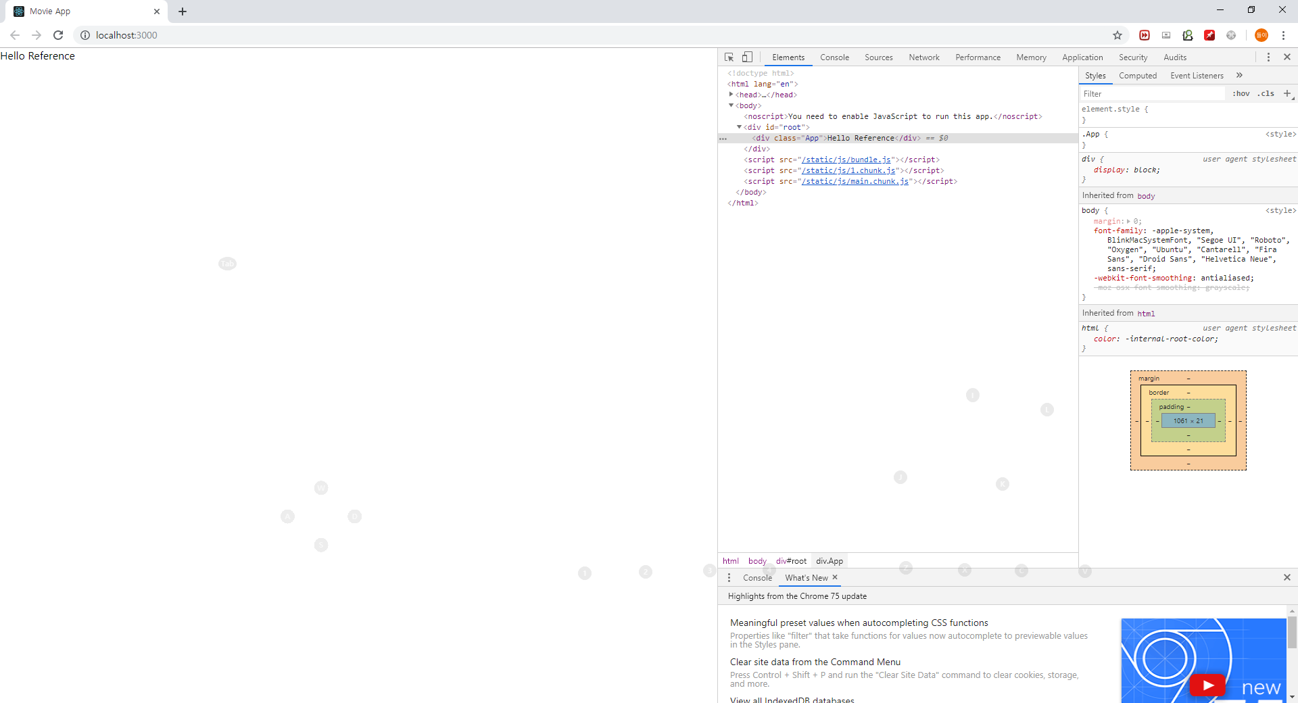Click the red square extension icon
Viewport: 1298px width, 703px height.
pyautogui.click(x=1209, y=35)
